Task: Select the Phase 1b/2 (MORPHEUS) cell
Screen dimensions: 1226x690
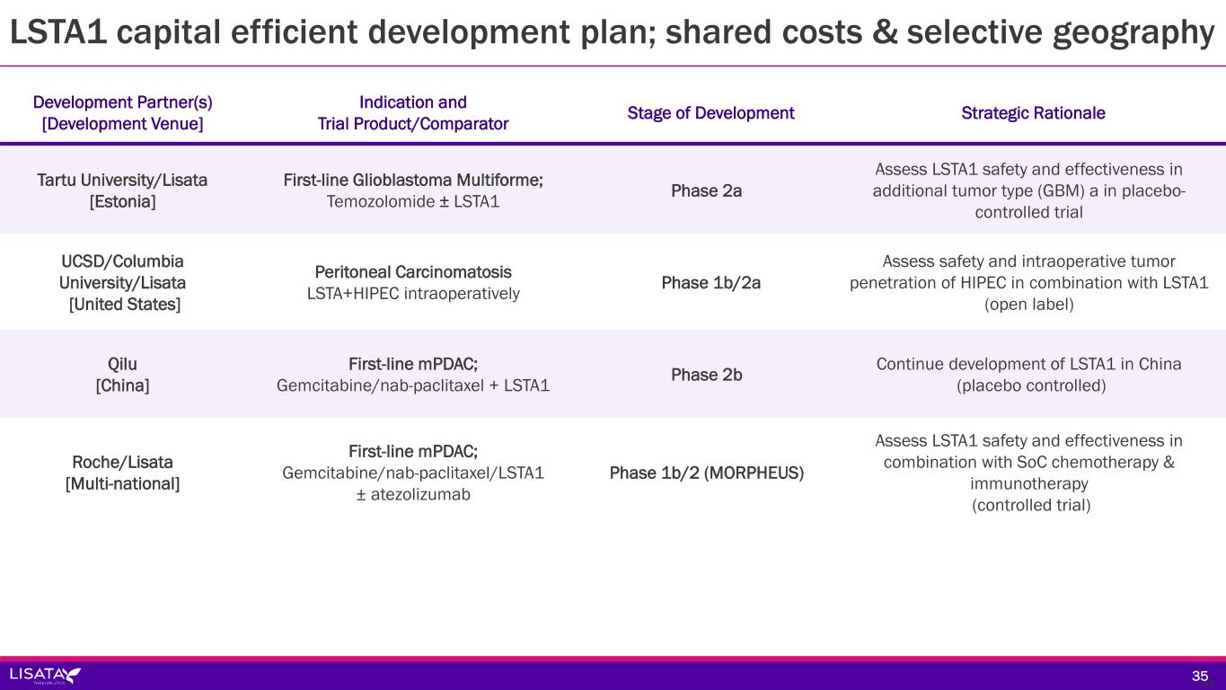Action: pyautogui.click(x=706, y=473)
